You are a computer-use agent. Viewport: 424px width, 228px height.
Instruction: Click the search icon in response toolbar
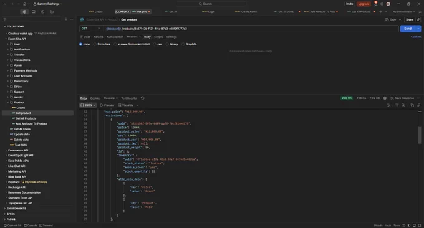click(x=403, y=105)
